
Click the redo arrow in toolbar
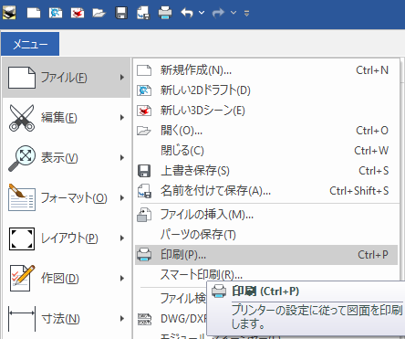(x=219, y=13)
